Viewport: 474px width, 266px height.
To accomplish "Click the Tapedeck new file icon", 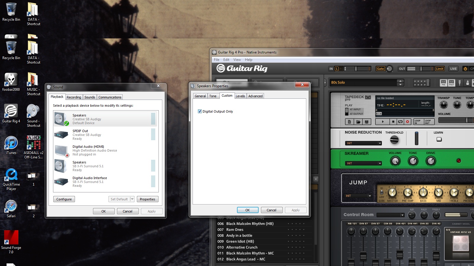I will tap(350, 121).
